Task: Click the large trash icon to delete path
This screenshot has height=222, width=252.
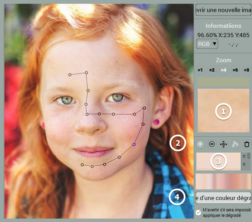Action: 247,144
